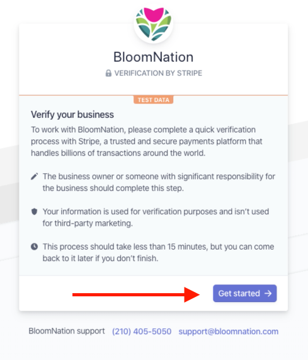308x360 pixels.
Task: Click the BloomNation support label
Action: (67, 331)
